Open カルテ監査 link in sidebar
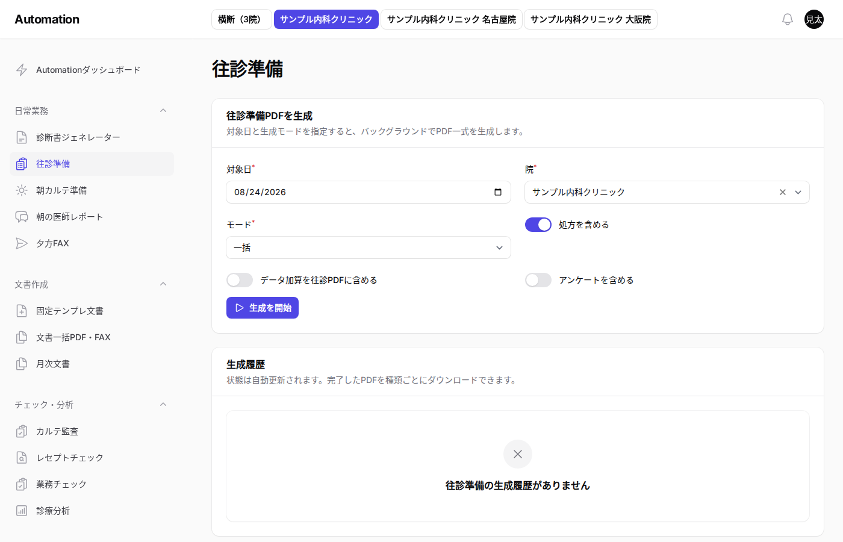Viewport: 843px width, 542px height. 92,431
